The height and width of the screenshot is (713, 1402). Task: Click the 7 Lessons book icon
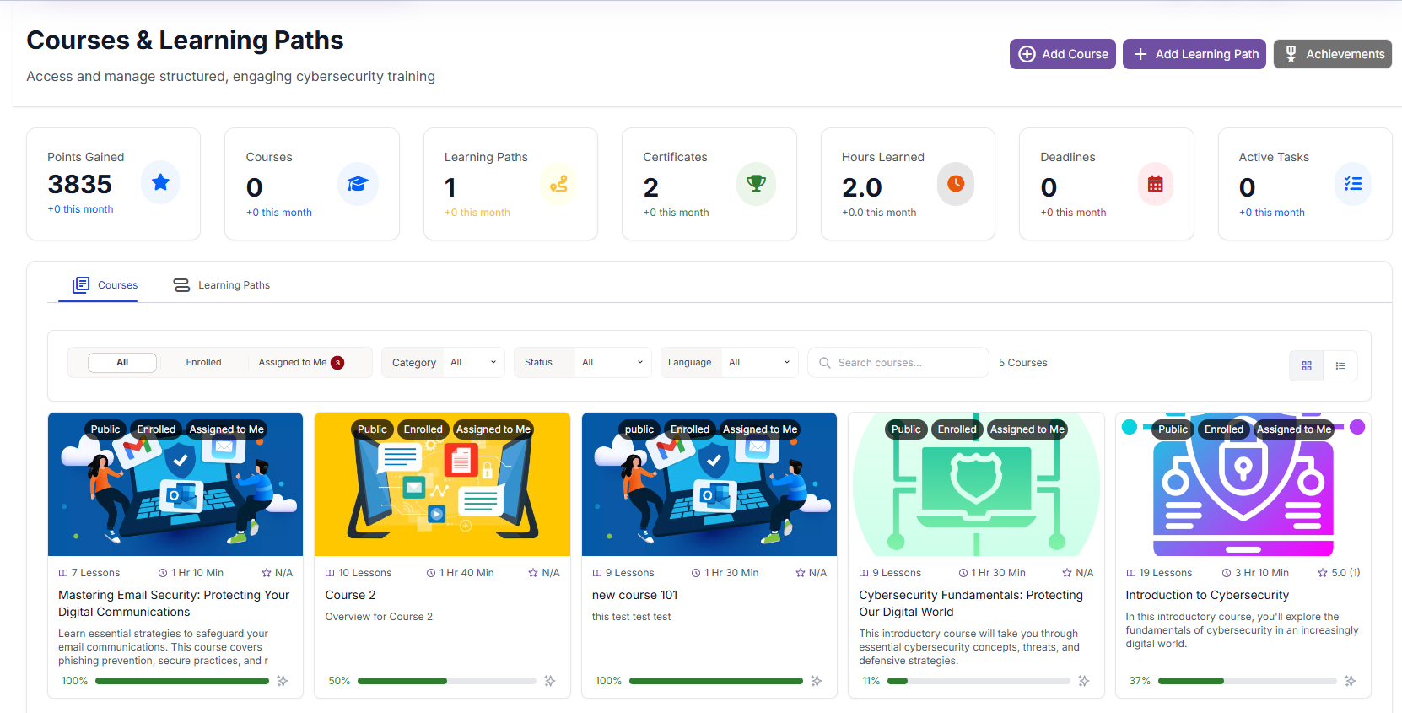tap(63, 573)
